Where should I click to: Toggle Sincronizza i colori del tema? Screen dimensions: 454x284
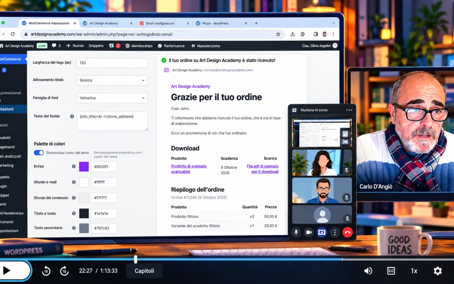coord(39,153)
